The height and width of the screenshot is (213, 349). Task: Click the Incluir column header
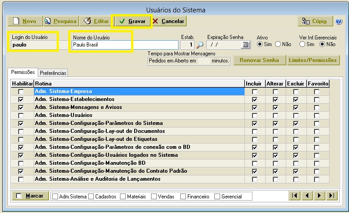coord(255,83)
